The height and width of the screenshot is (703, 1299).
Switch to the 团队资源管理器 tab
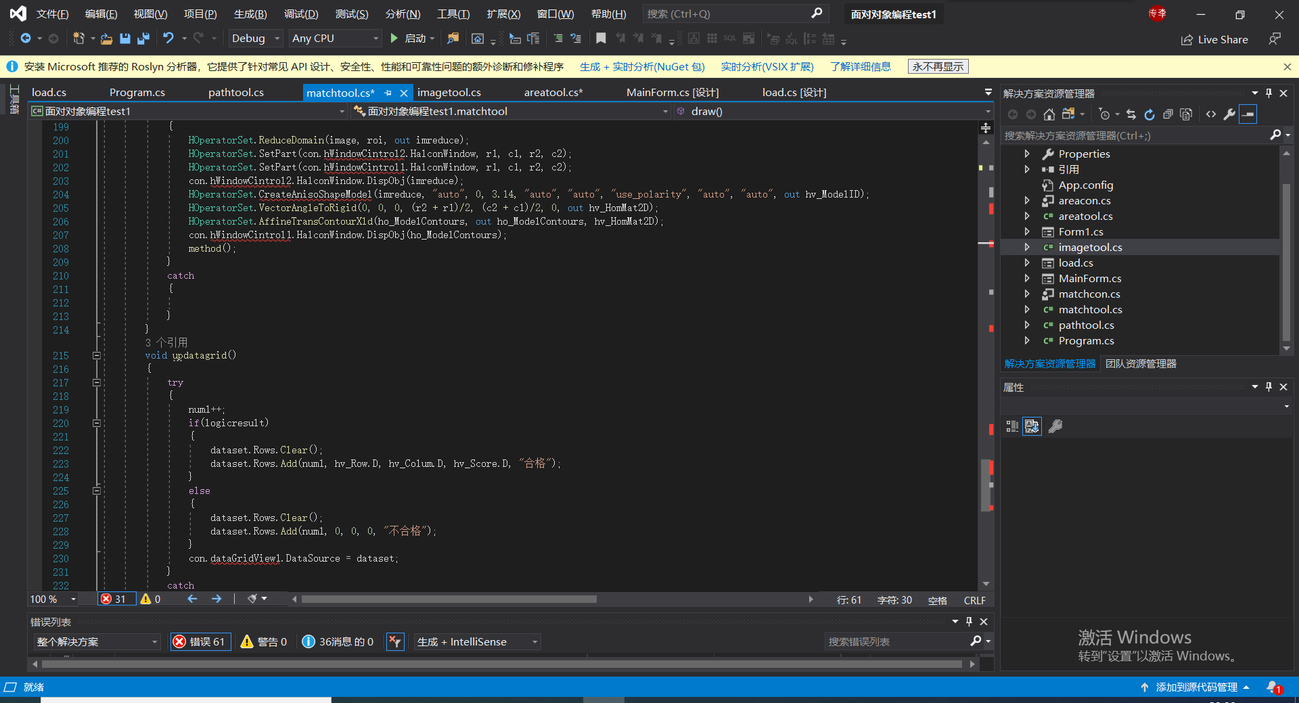pos(1141,364)
